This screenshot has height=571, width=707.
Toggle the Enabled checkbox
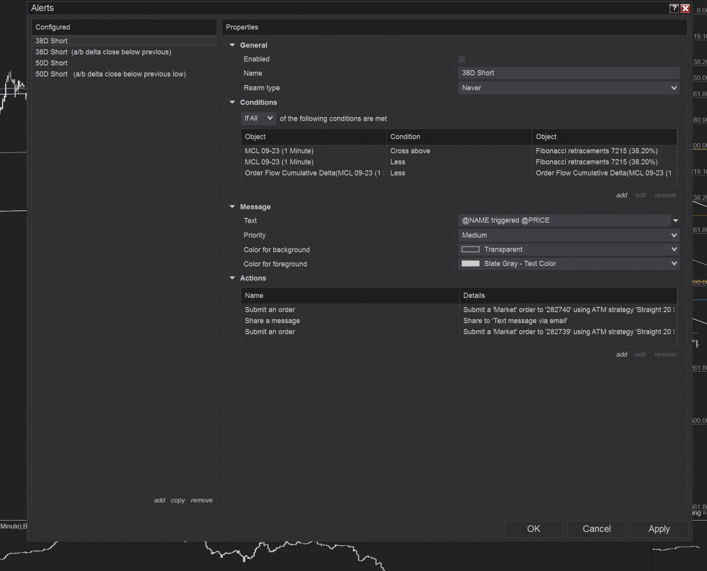point(461,59)
